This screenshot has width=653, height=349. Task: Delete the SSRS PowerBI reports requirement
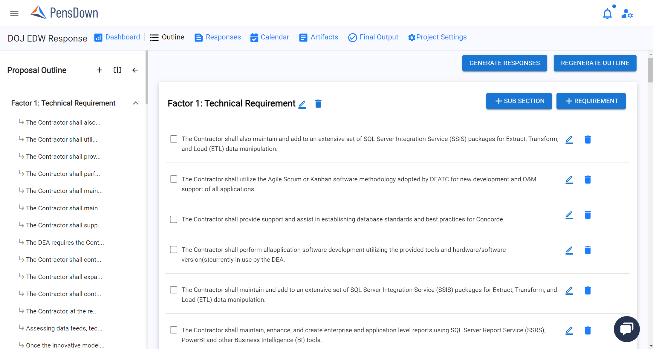point(588,330)
